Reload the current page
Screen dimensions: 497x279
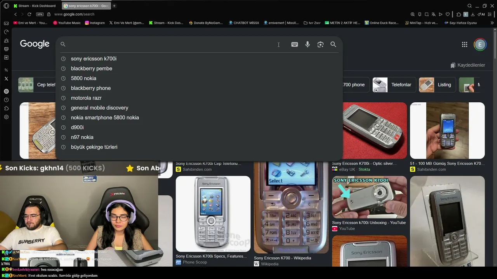[29, 14]
